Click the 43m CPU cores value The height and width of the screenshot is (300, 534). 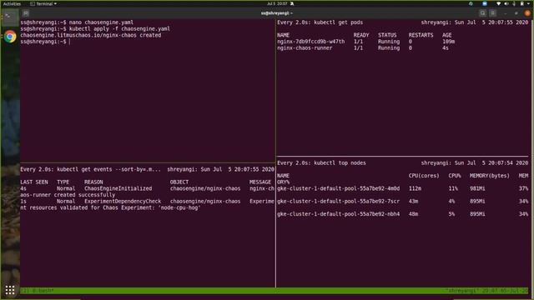point(413,202)
